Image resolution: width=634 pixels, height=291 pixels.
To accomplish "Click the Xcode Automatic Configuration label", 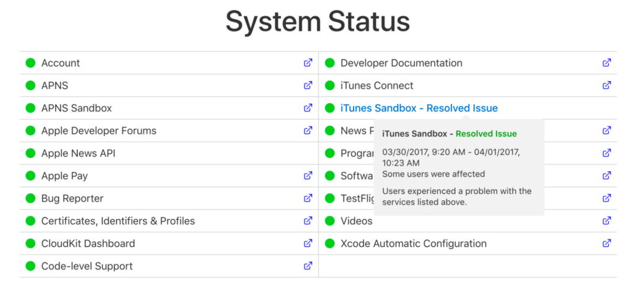I will (x=413, y=244).
